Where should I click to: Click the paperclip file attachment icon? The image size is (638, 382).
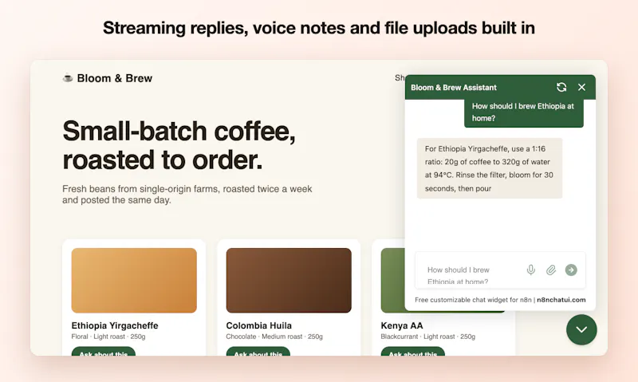tap(551, 270)
